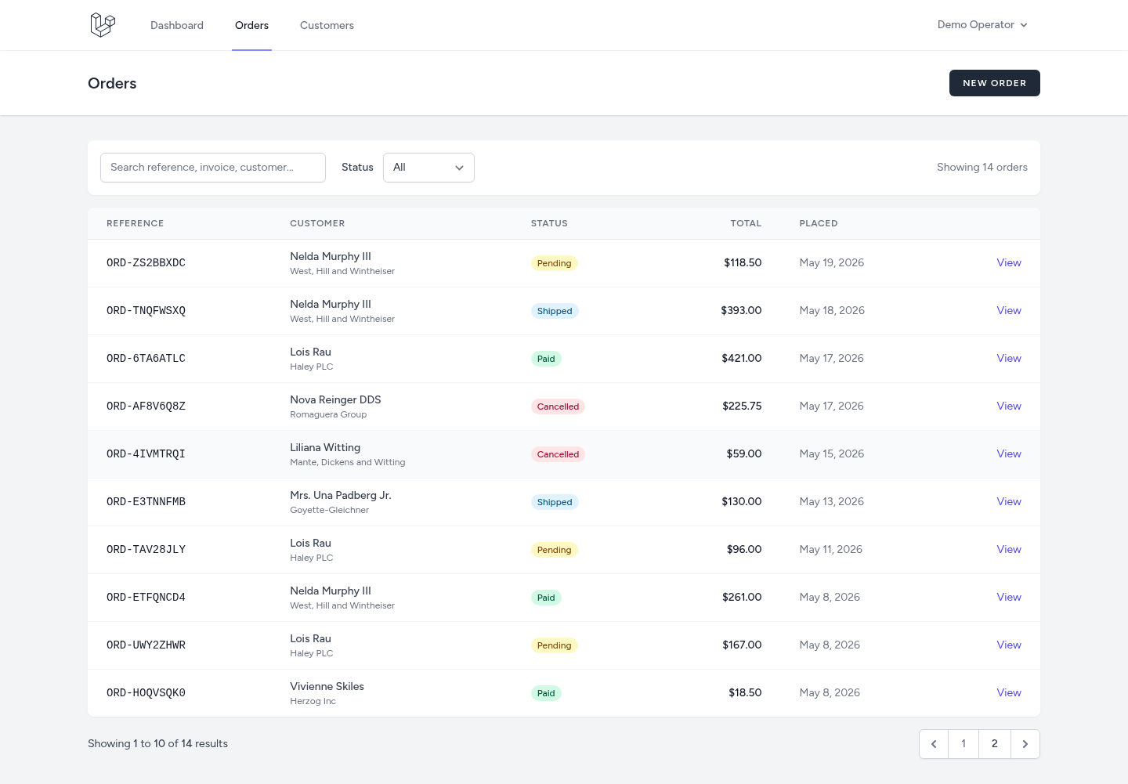The image size is (1128, 784).
Task: View order ORD-ZS2BBXDC
Action: pyautogui.click(x=1009, y=263)
